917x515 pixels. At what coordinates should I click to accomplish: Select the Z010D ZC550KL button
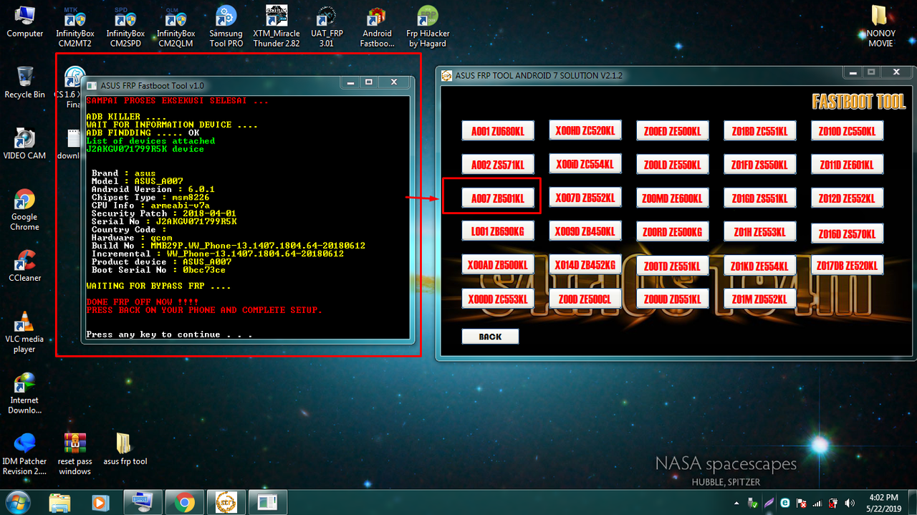click(847, 131)
